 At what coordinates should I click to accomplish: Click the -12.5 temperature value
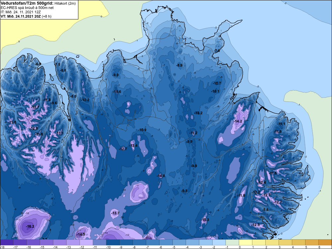point(255,225)
